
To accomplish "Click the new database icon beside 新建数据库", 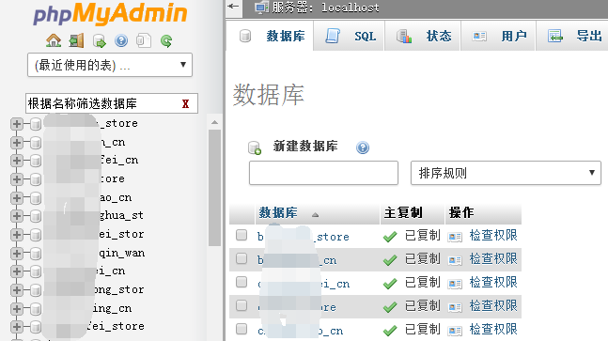I will pos(255,147).
